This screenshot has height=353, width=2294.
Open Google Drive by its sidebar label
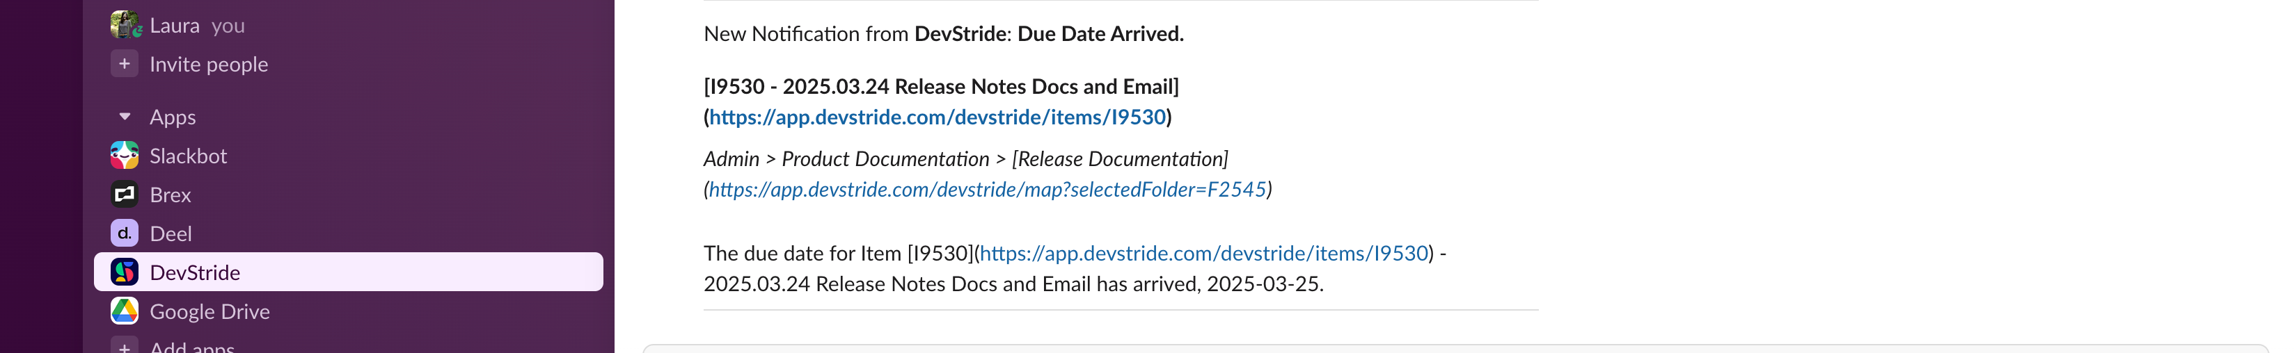(x=209, y=312)
